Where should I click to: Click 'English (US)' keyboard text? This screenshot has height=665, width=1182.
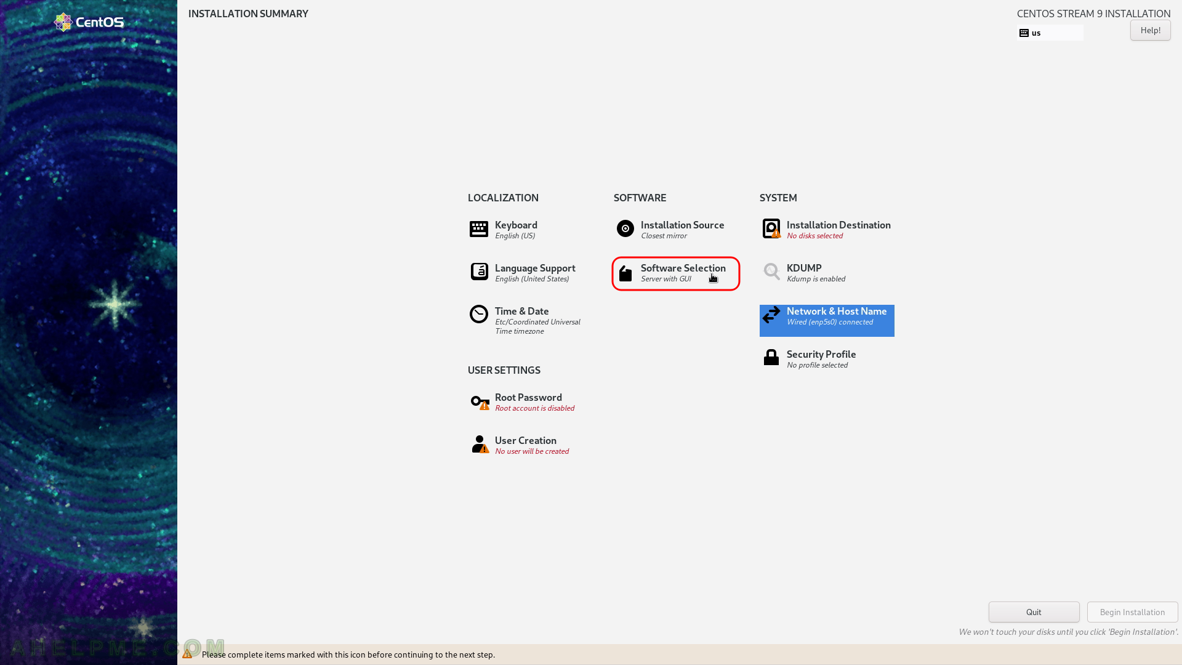click(515, 236)
